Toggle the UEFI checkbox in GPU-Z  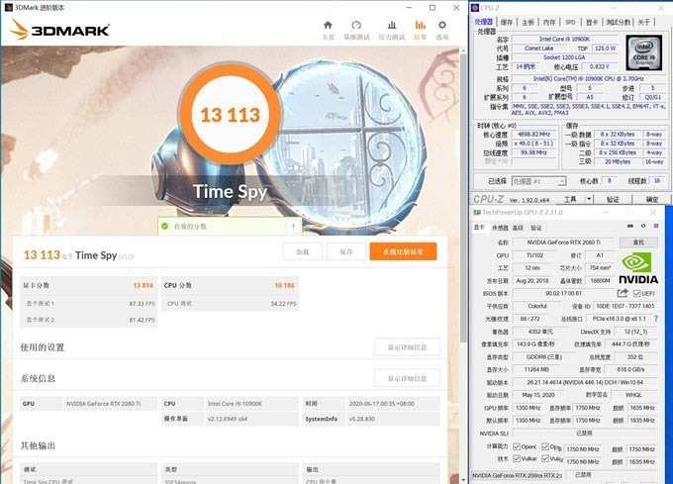tap(637, 294)
